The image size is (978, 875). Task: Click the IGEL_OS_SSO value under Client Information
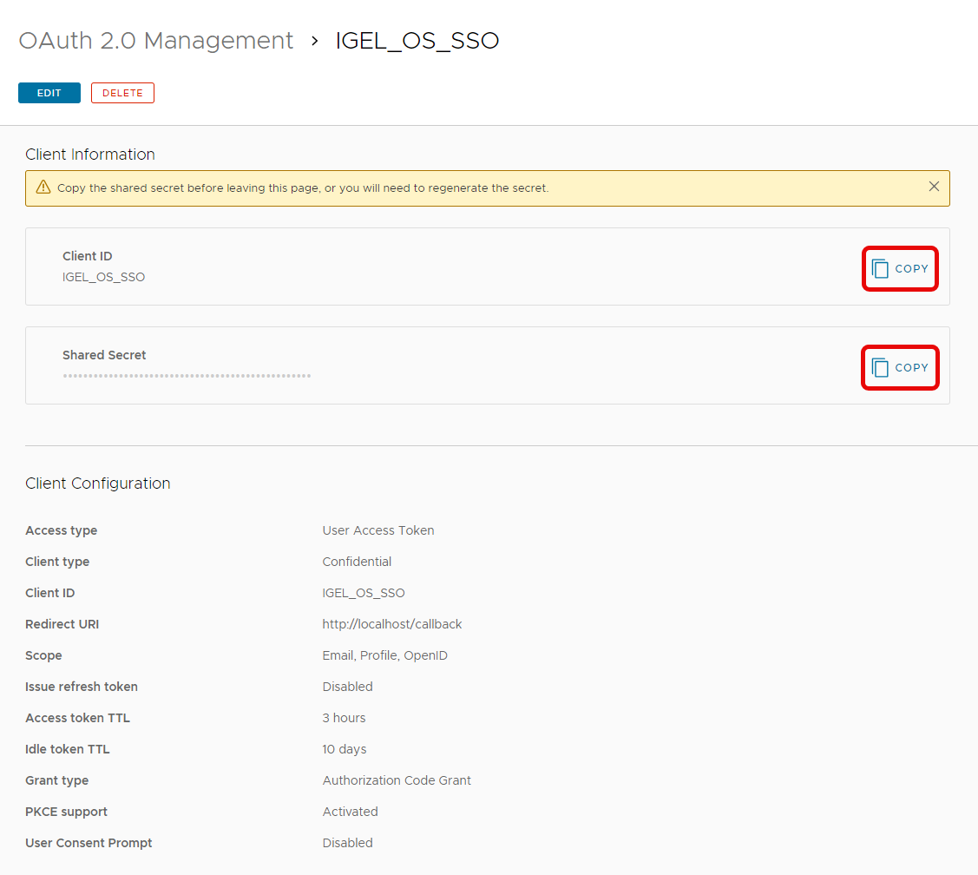pyautogui.click(x=103, y=278)
